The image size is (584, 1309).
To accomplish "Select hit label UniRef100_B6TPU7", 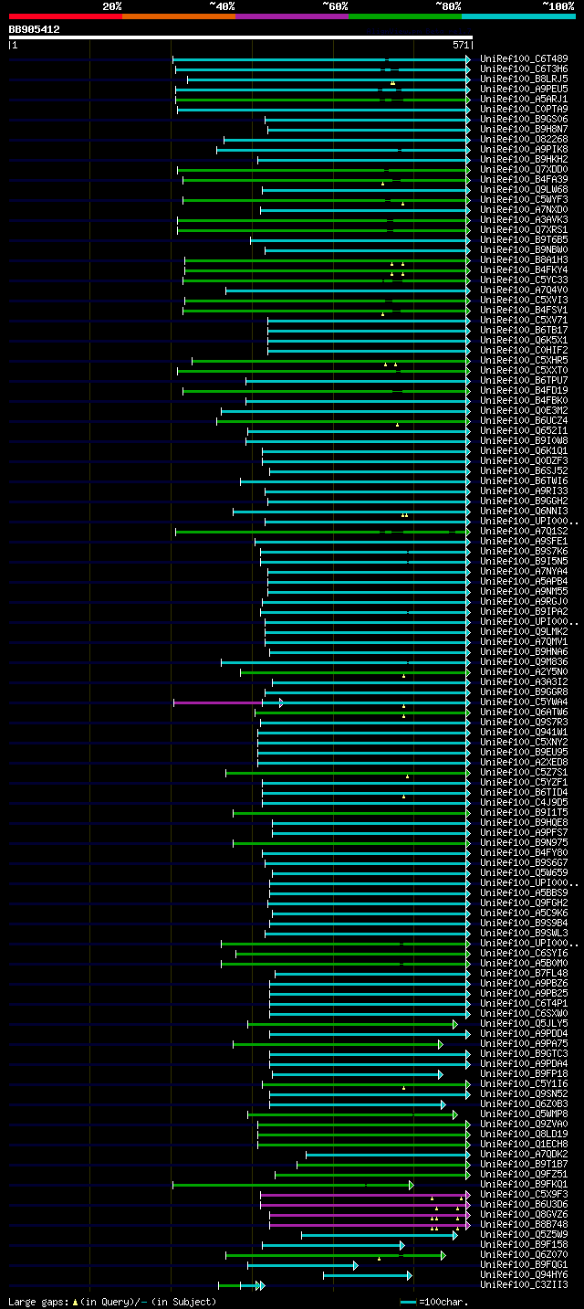I will coord(524,381).
